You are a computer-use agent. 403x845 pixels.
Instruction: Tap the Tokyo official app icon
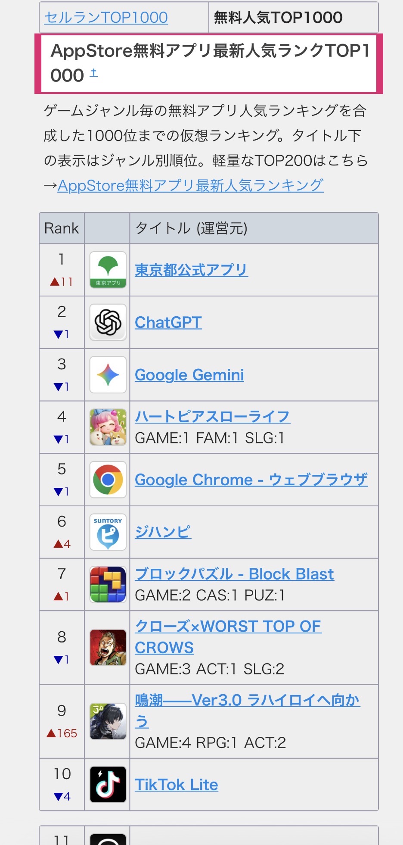pyautogui.click(x=108, y=270)
